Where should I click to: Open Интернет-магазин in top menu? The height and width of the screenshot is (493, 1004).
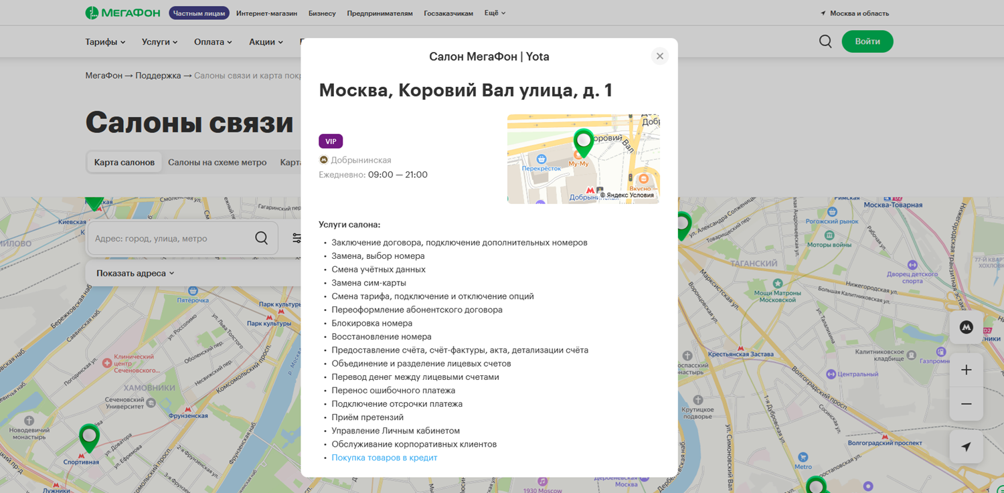pos(266,13)
